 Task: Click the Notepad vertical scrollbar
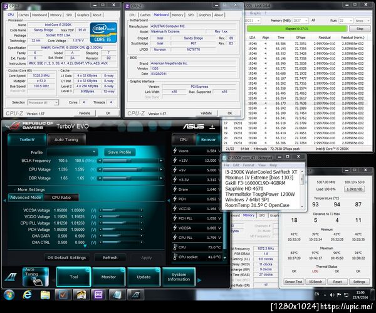[x=302, y=189]
